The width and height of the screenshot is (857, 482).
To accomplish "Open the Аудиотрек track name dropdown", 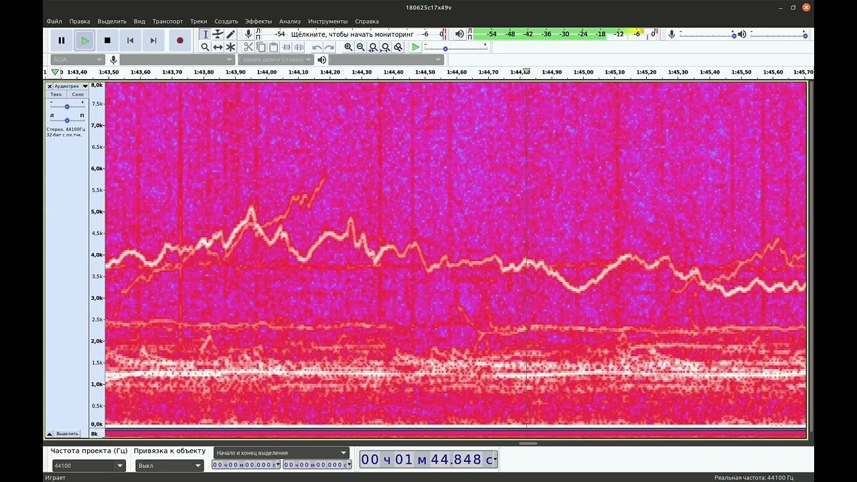I will 70,86.
